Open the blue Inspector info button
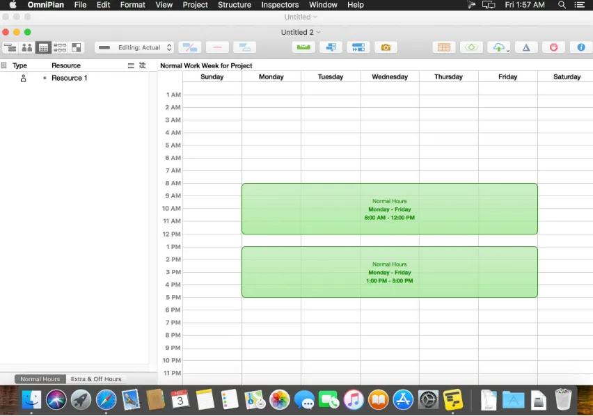 coord(581,47)
